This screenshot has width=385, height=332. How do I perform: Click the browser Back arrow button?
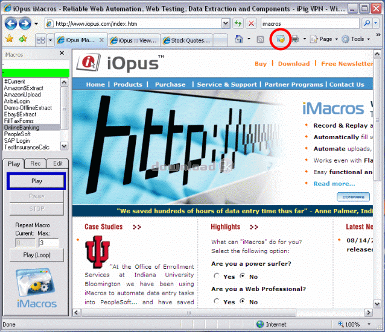point(11,23)
